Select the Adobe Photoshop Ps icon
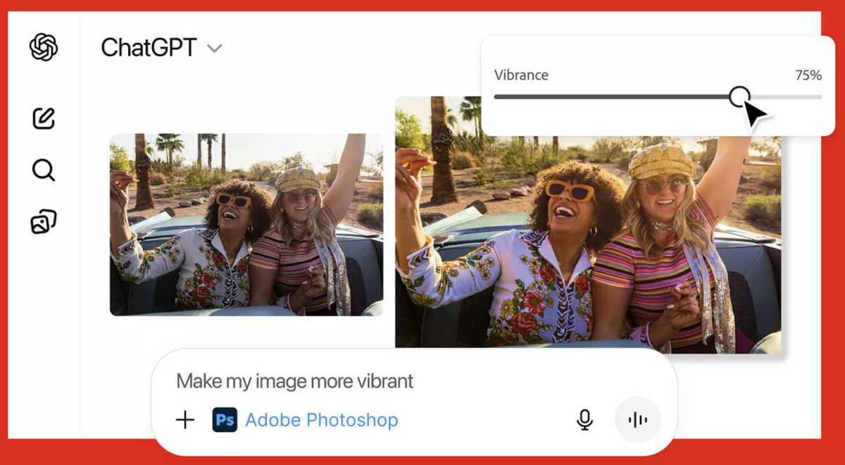Viewport: 845px width, 465px height. 225,419
